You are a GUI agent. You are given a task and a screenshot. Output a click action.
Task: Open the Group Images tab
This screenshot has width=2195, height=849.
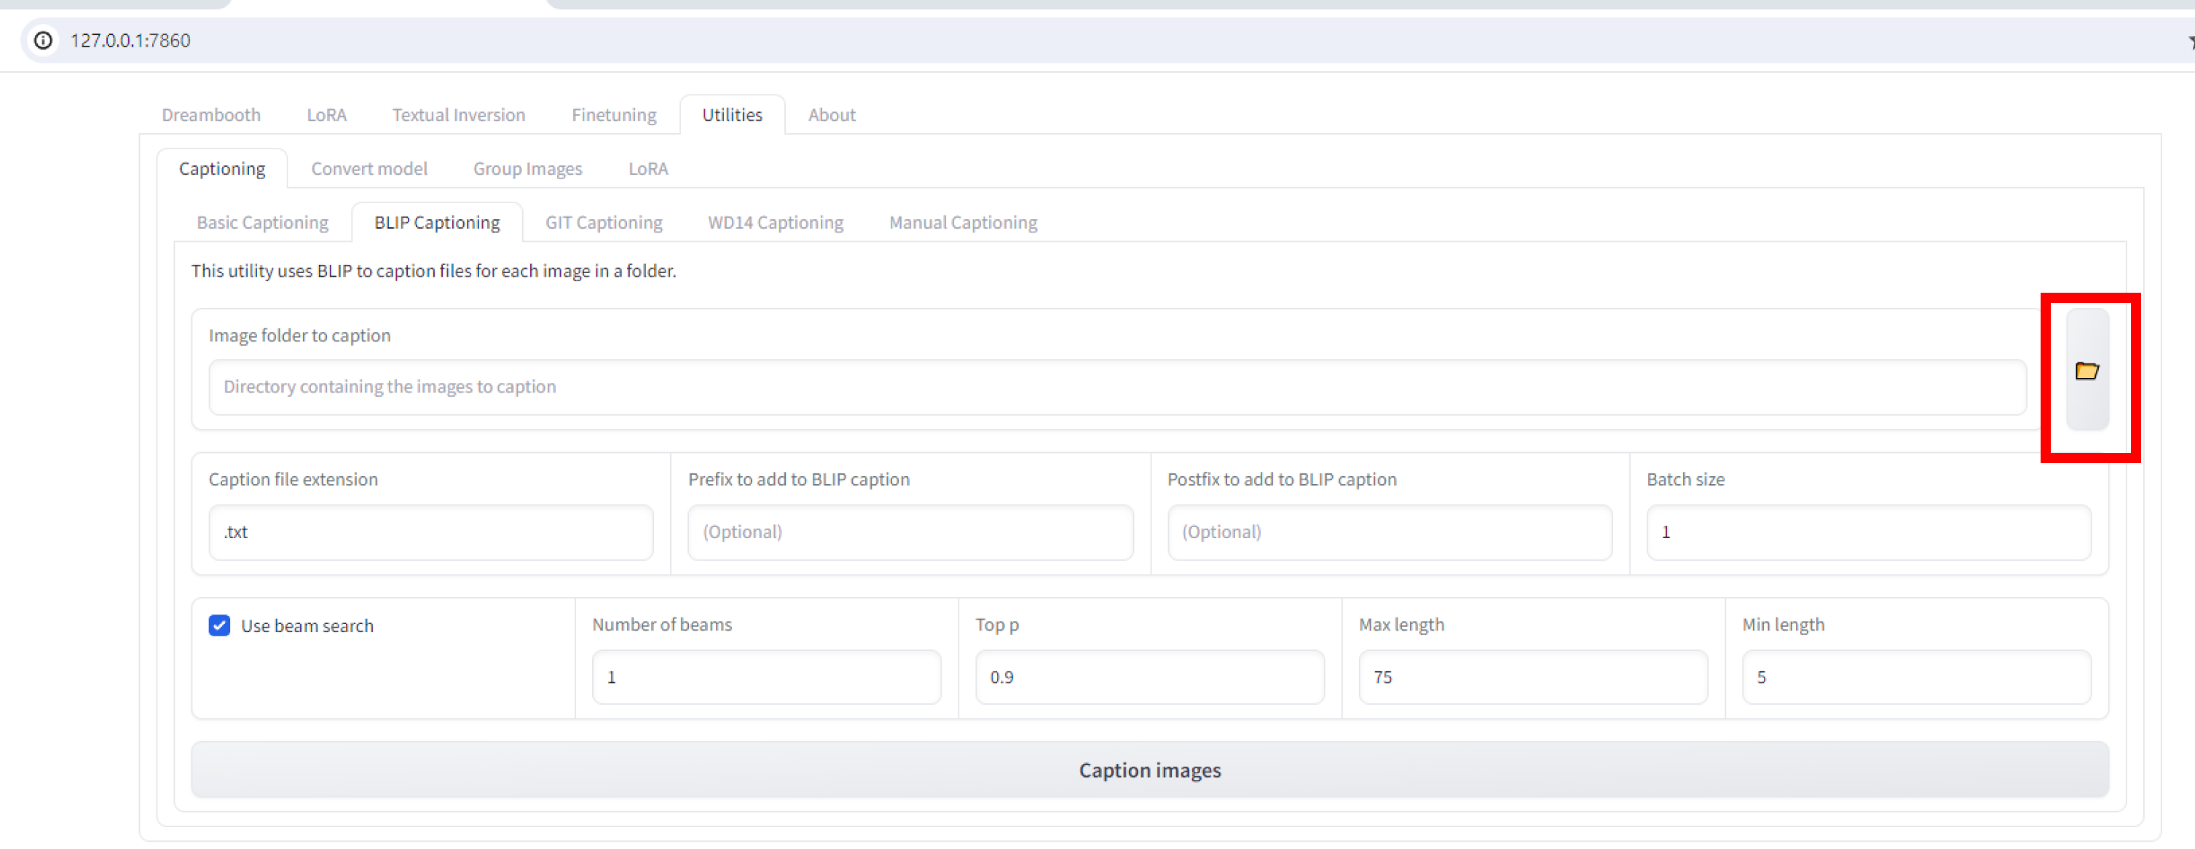(x=527, y=169)
